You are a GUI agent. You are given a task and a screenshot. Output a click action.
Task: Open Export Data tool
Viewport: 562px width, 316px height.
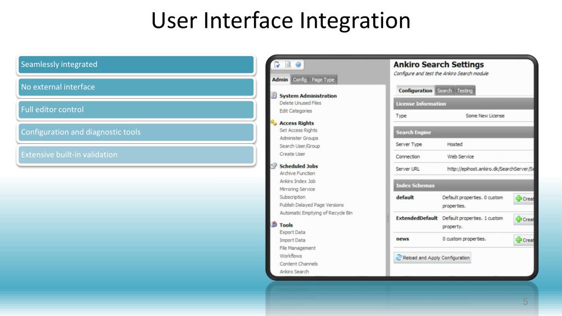(293, 232)
